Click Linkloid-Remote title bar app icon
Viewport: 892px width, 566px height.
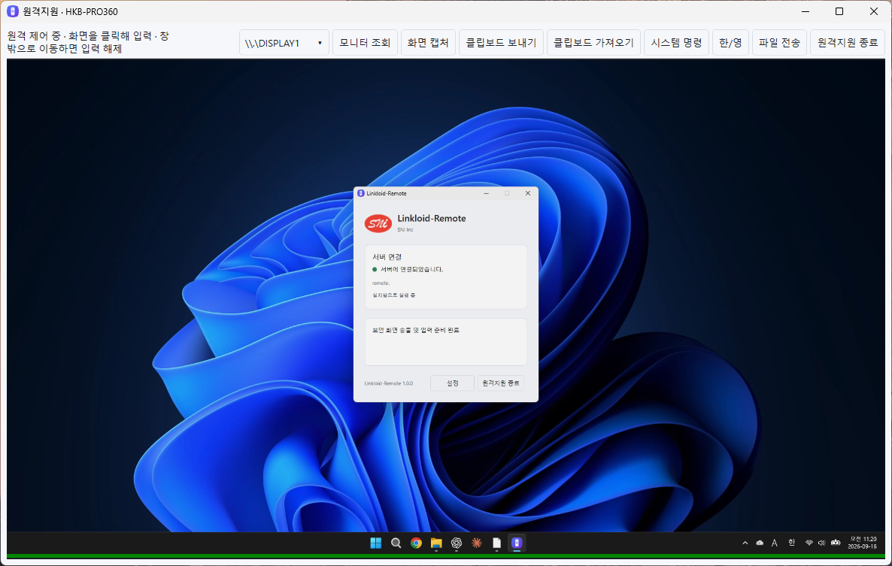point(361,193)
